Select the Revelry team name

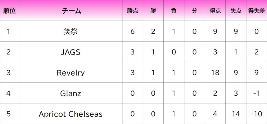pos(71,73)
